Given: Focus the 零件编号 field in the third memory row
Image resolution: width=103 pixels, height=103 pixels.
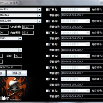Looking at the screenshot, I should (82, 39).
